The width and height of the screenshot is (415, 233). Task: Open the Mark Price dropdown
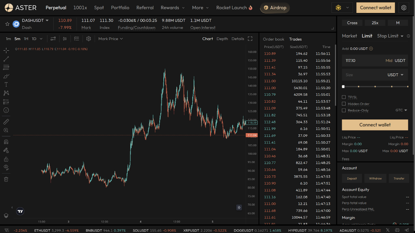110,39
